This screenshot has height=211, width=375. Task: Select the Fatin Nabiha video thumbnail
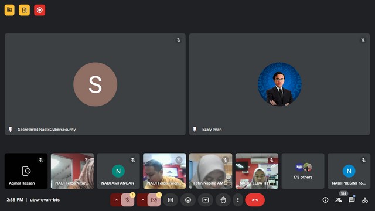tap(210, 171)
